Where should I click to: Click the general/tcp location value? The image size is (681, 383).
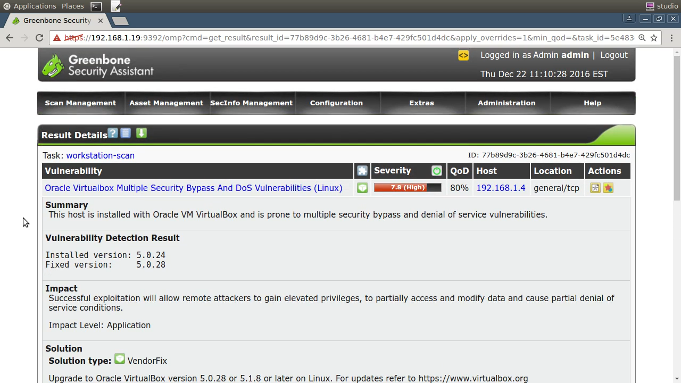point(557,188)
